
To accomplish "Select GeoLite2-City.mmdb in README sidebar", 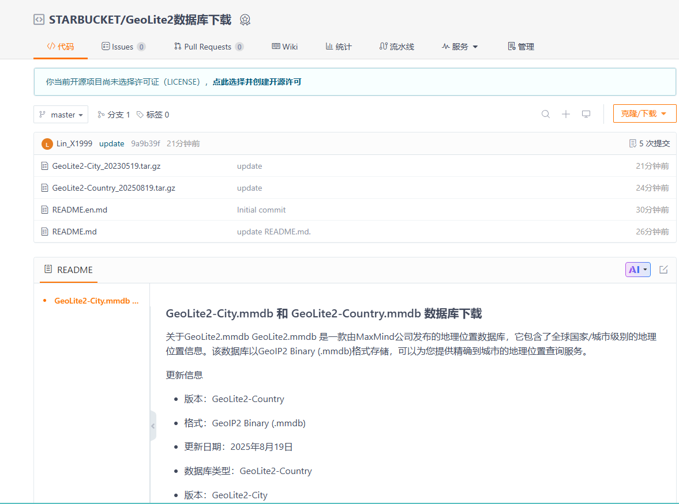I will click(x=96, y=300).
